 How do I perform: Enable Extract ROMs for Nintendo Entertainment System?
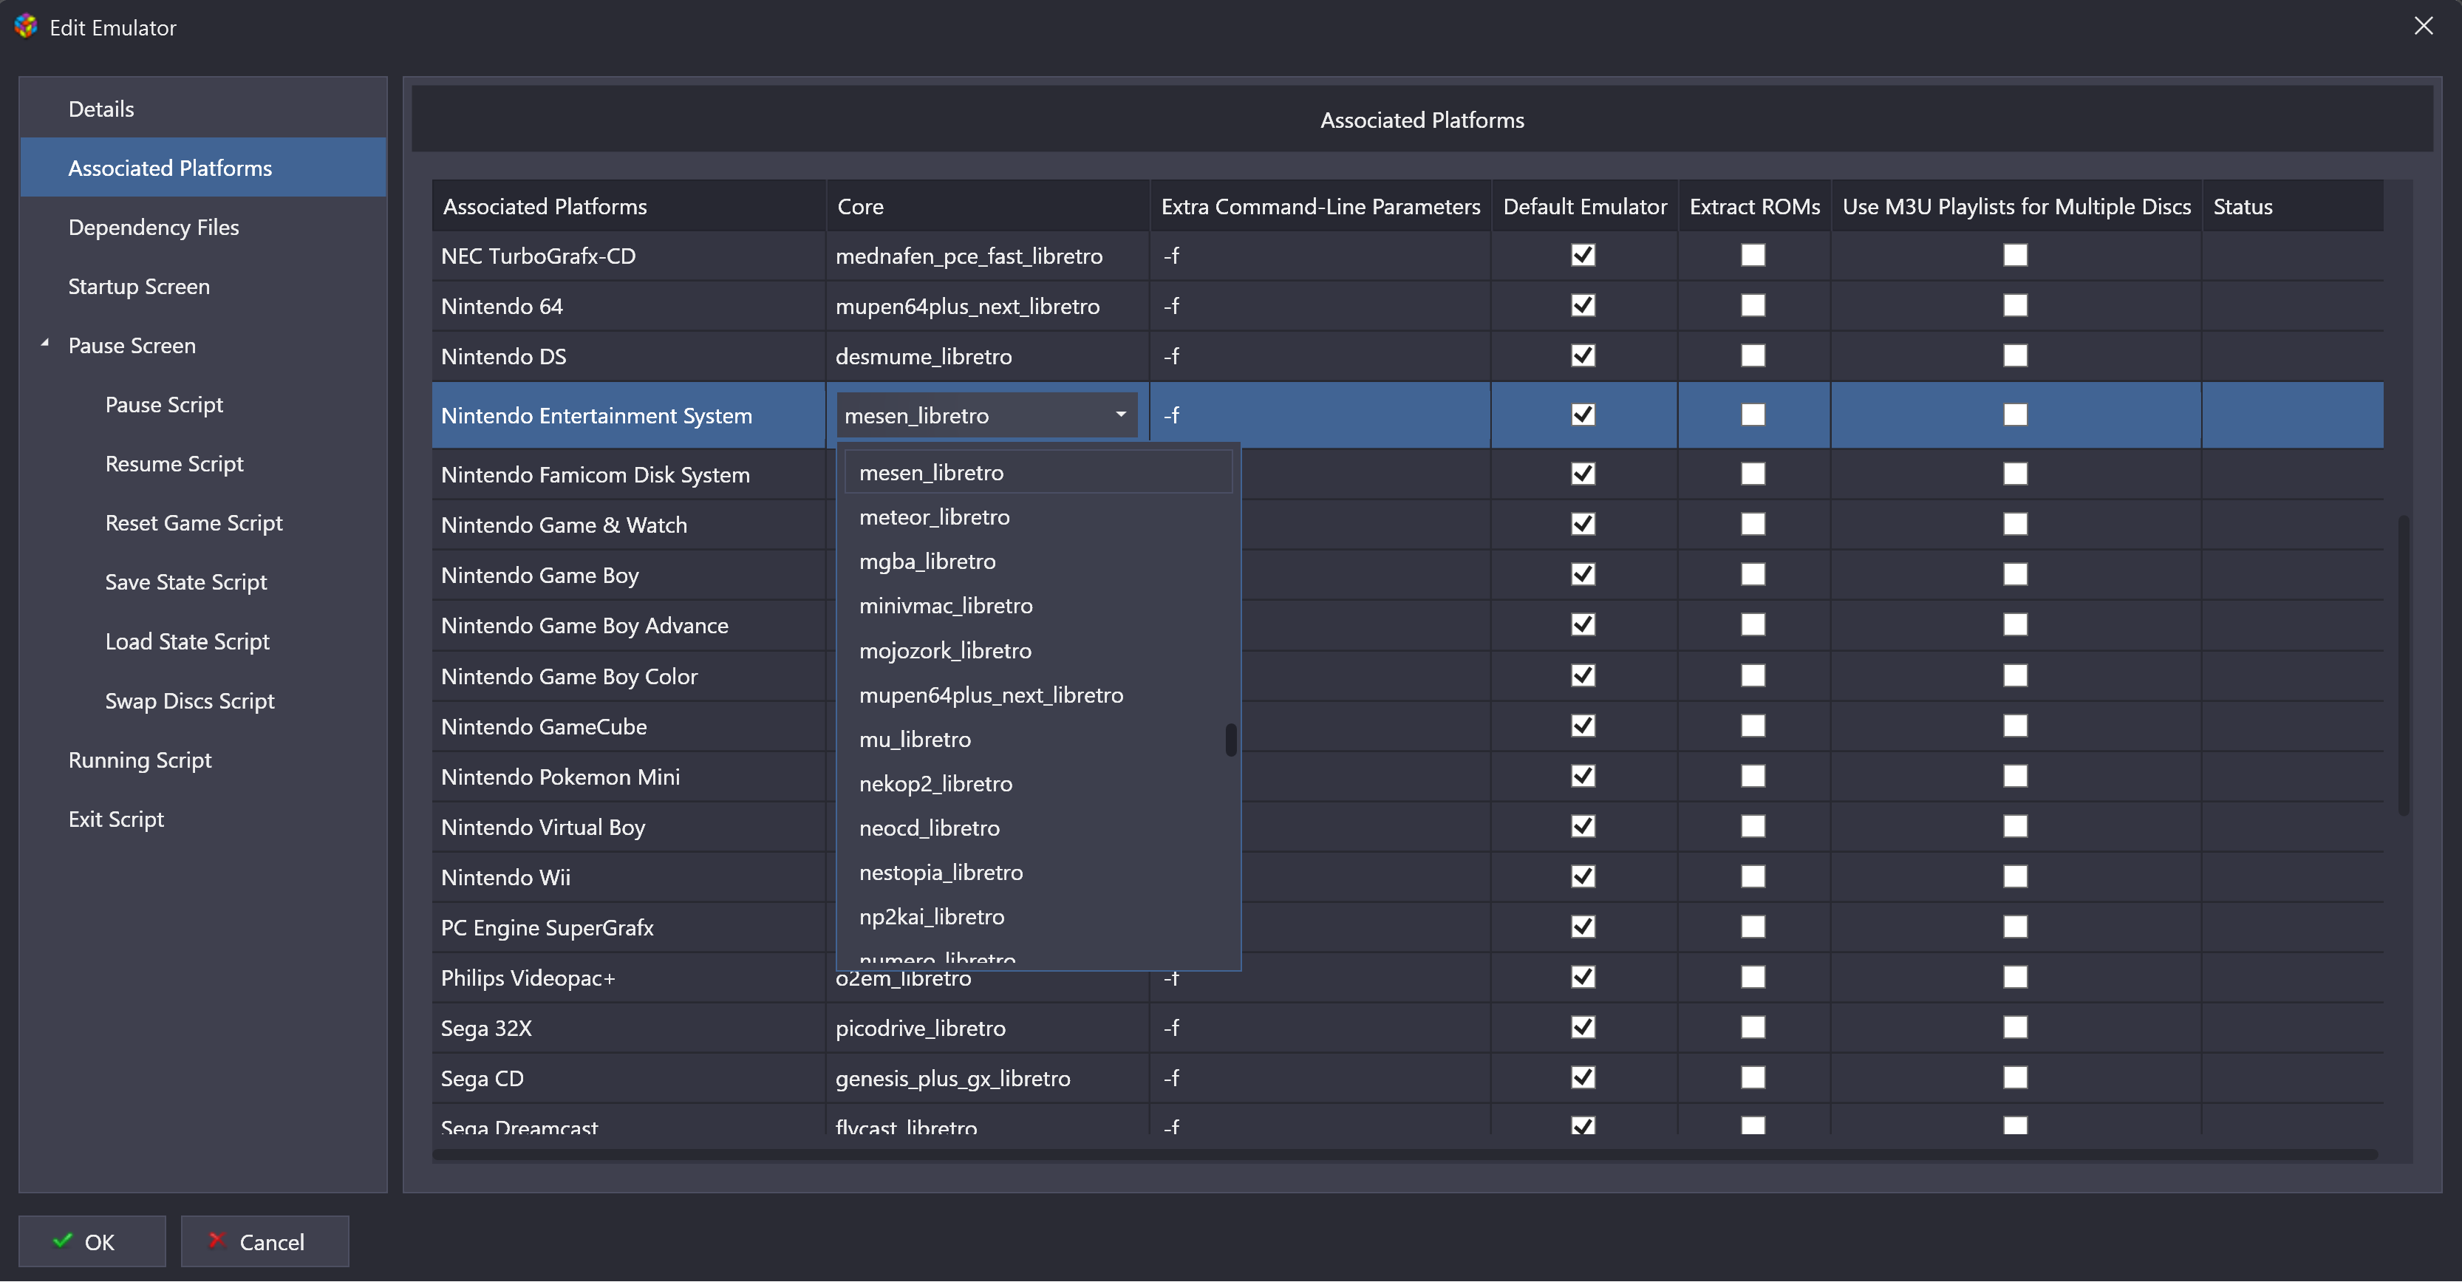click(x=1753, y=415)
